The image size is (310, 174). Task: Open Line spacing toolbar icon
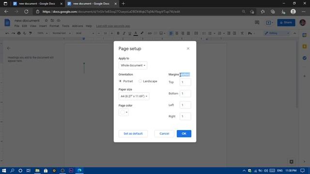click(x=196, y=33)
